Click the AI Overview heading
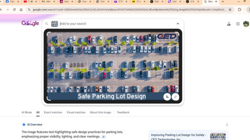 pyautogui.click(x=35, y=124)
